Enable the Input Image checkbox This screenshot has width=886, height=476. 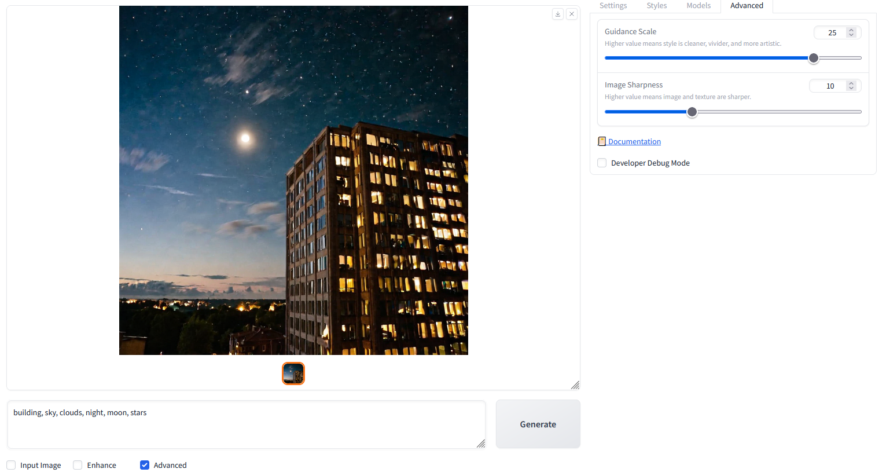tap(11, 465)
